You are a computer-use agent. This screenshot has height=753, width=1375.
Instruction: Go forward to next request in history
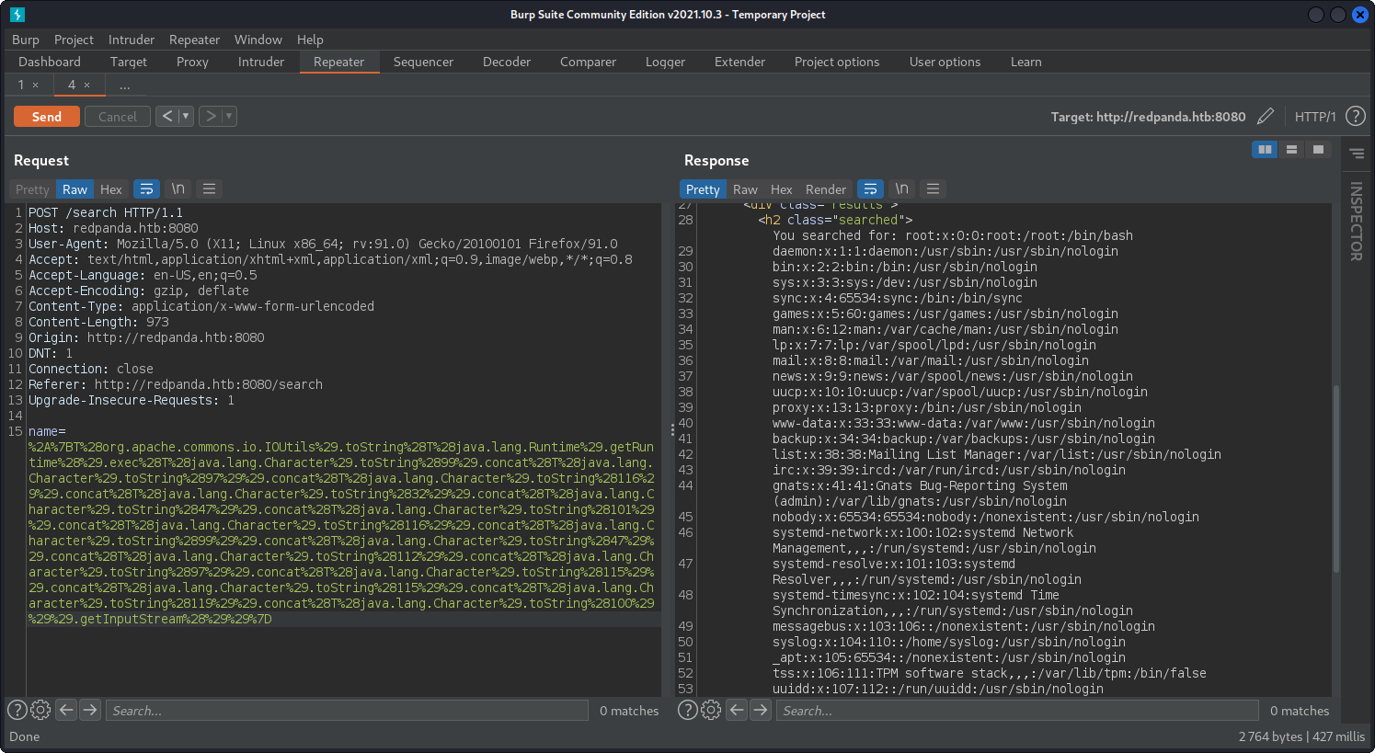pyautogui.click(x=211, y=116)
